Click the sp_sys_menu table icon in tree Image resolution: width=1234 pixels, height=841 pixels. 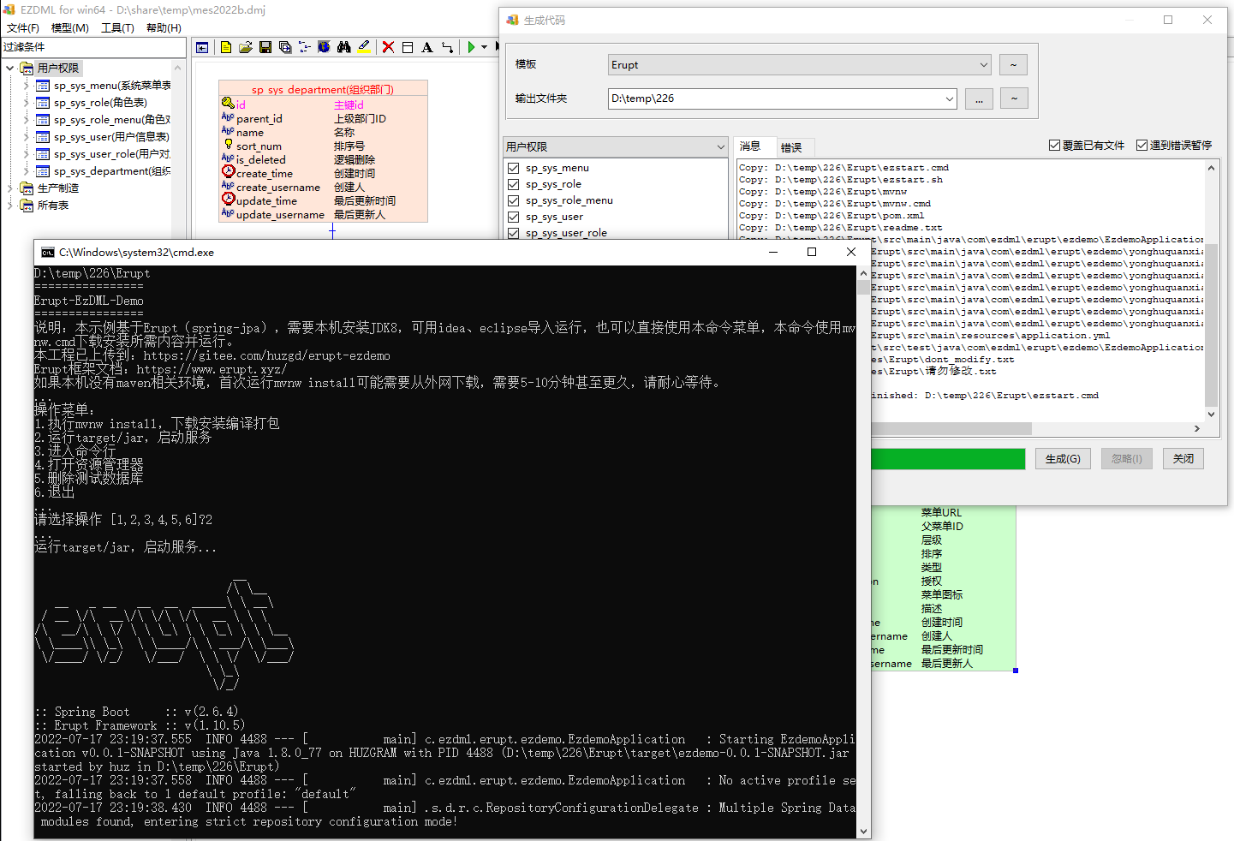coord(43,86)
